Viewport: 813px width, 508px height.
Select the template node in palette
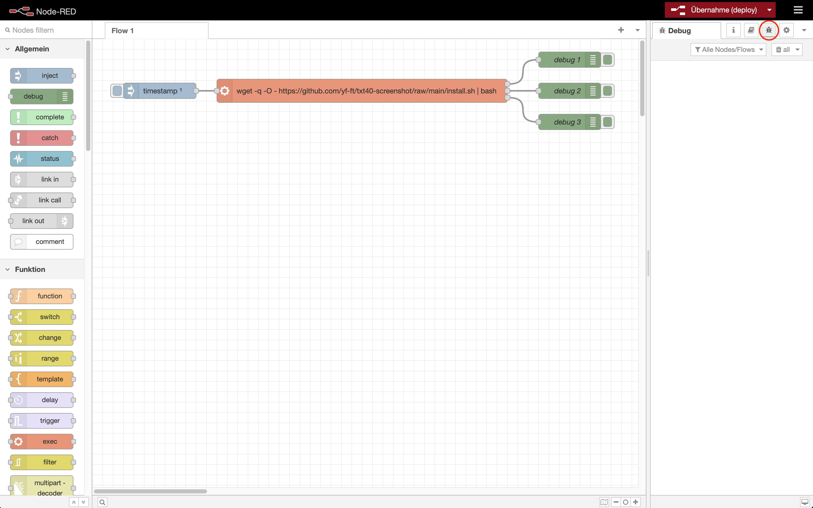point(42,379)
